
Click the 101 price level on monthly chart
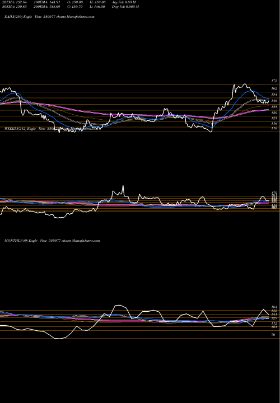pos(274,327)
